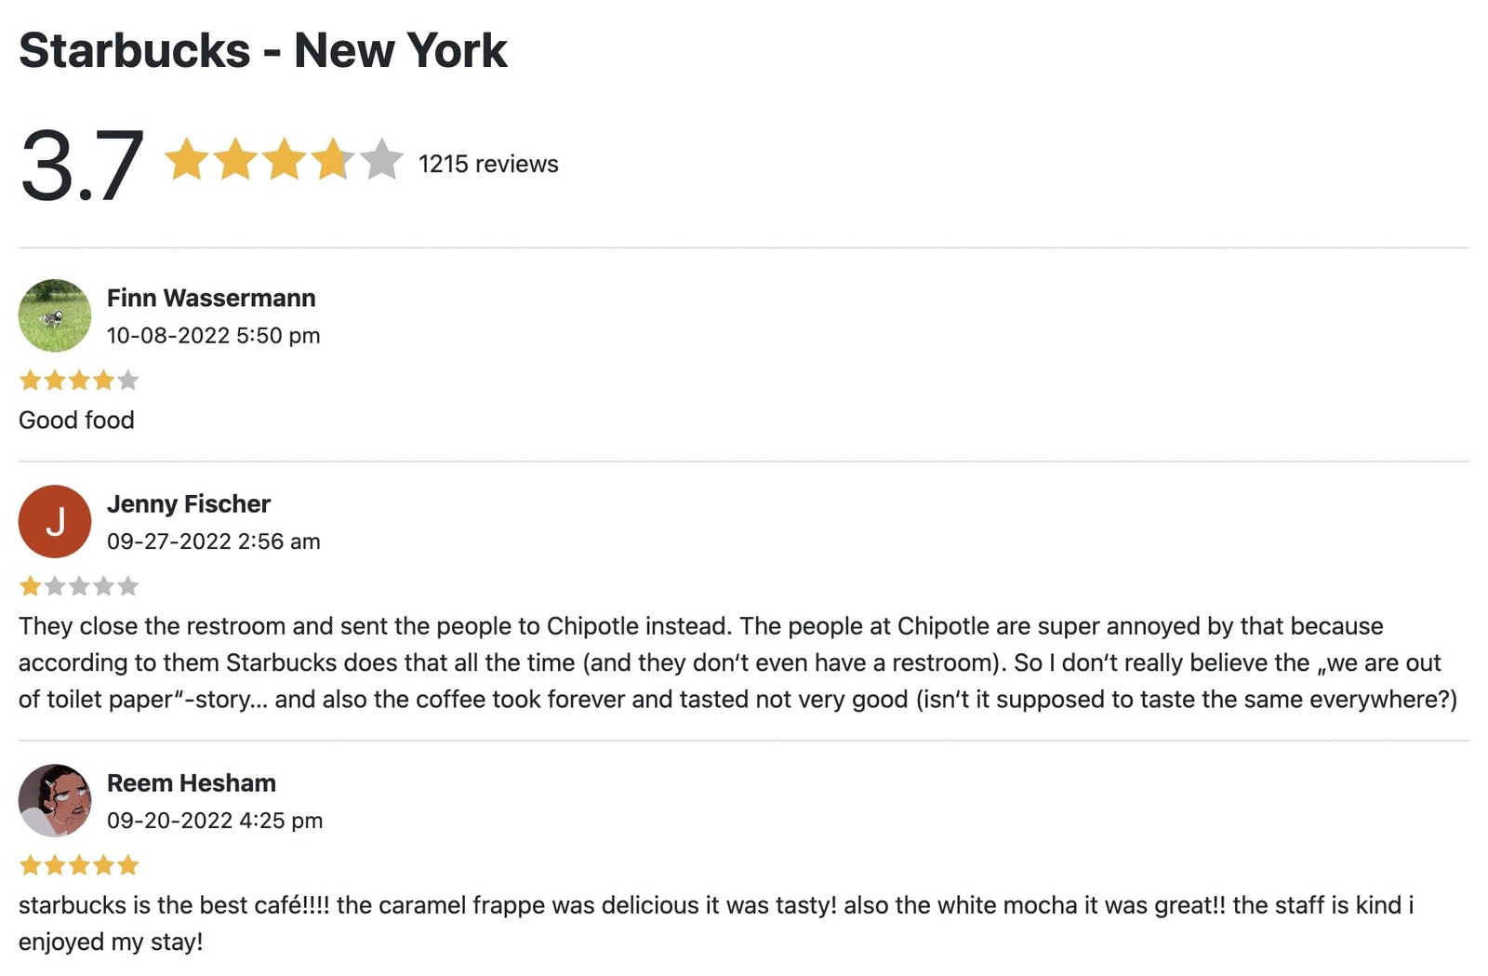
Task: Click the gray fifth star in Finn's rating
Action: click(128, 380)
